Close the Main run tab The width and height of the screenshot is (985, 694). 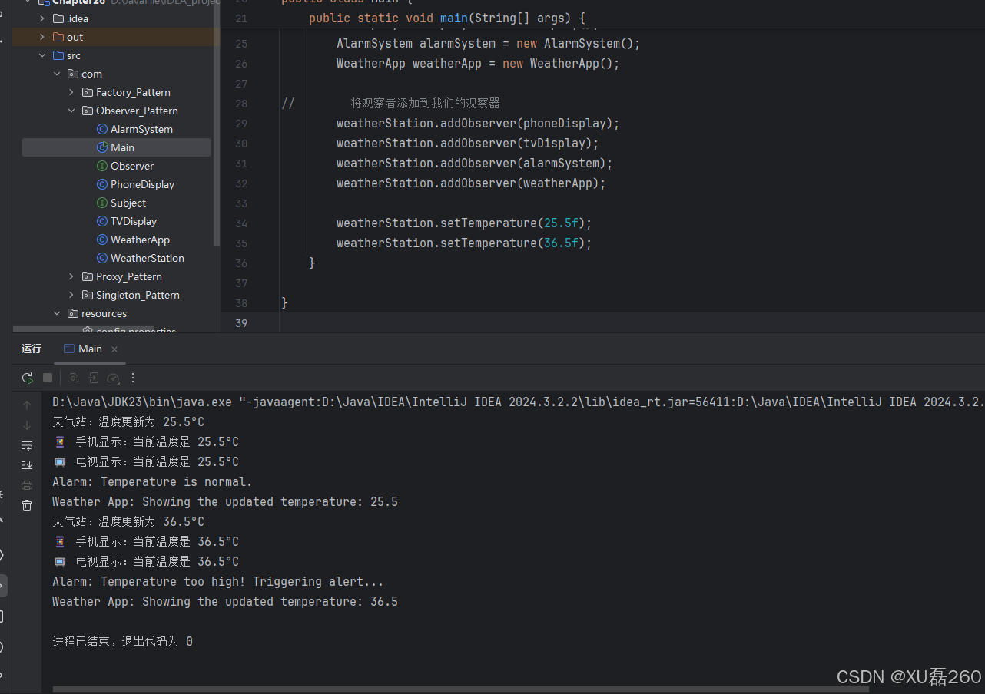pyautogui.click(x=114, y=349)
